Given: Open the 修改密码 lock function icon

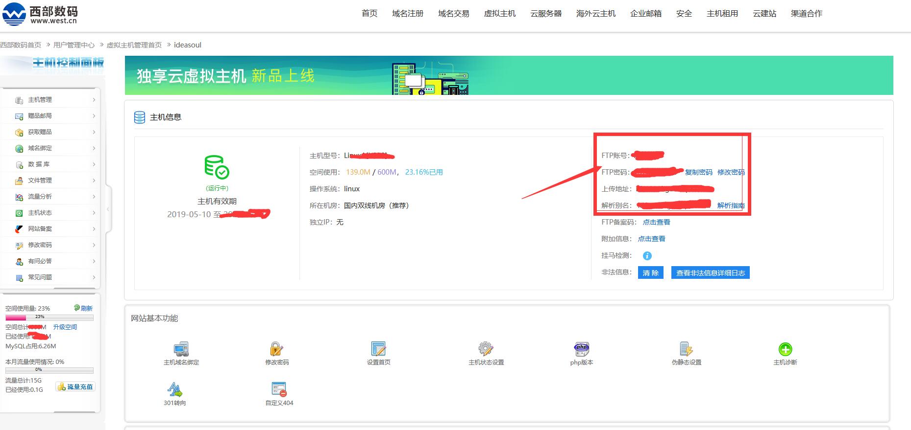Looking at the screenshot, I should [x=277, y=349].
